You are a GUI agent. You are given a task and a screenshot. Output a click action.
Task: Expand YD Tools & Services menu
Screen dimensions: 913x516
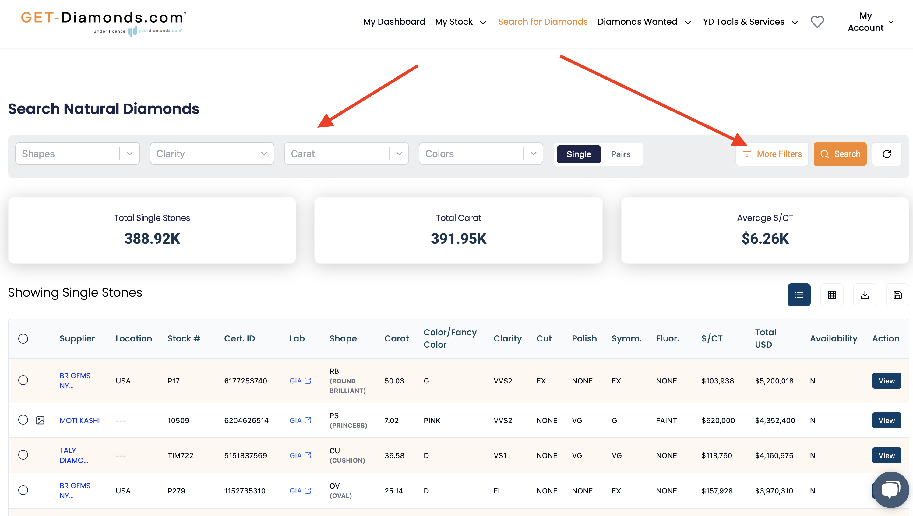[x=750, y=22]
